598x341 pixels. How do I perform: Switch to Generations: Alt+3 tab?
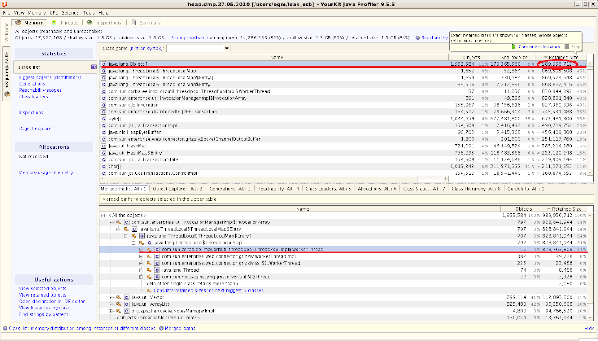click(x=230, y=189)
